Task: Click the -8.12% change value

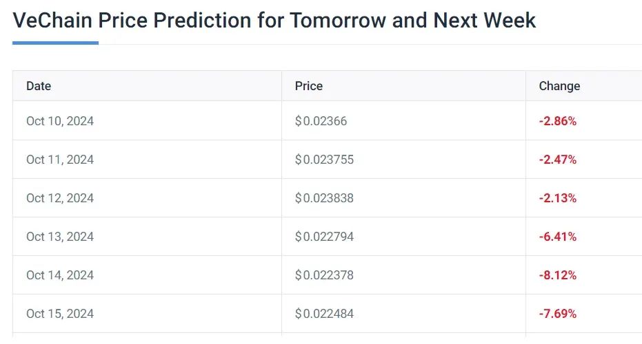Action: [558, 275]
